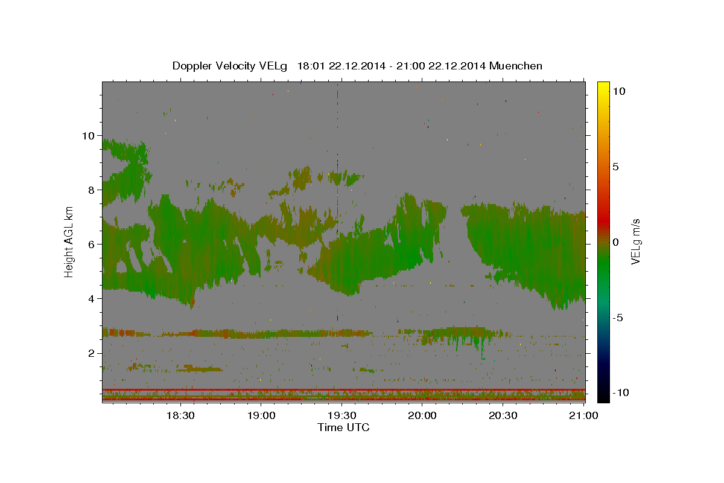The height and width of the screenshot is (483, 724).
Task: Click the 20:30 time tick label
Action: click(503, 415)
